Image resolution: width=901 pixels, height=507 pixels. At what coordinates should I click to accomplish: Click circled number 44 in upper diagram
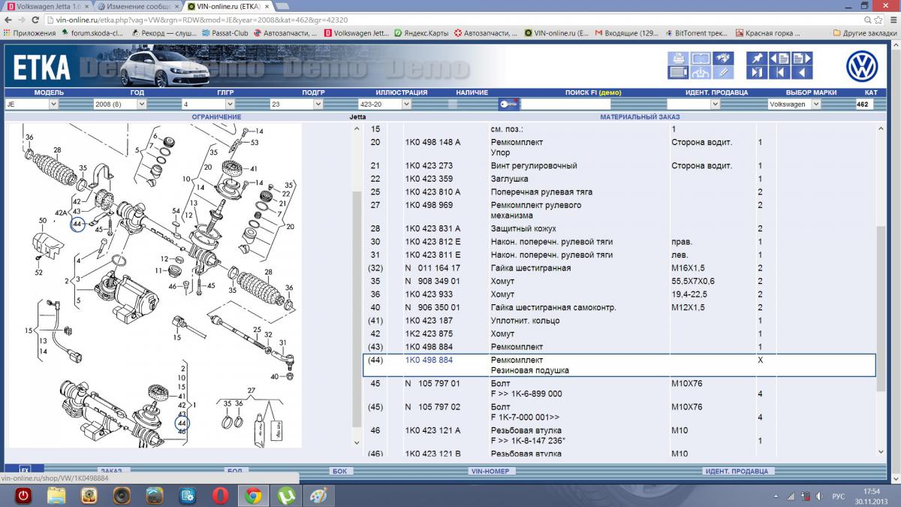point(77,222)
